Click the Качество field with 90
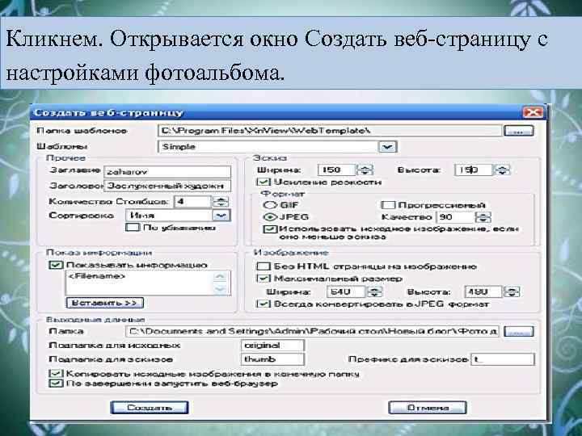Image resolution: width=582 pixels, height=436 pixels. 455,217
